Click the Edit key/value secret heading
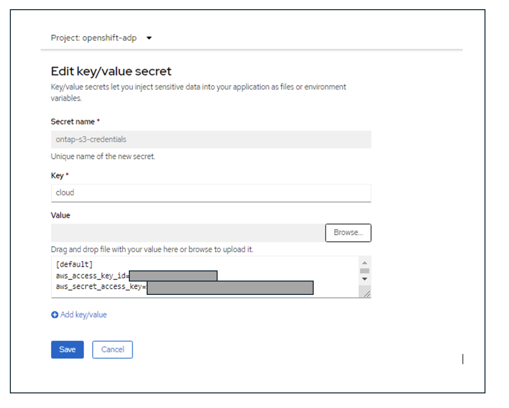 point(111,71)
